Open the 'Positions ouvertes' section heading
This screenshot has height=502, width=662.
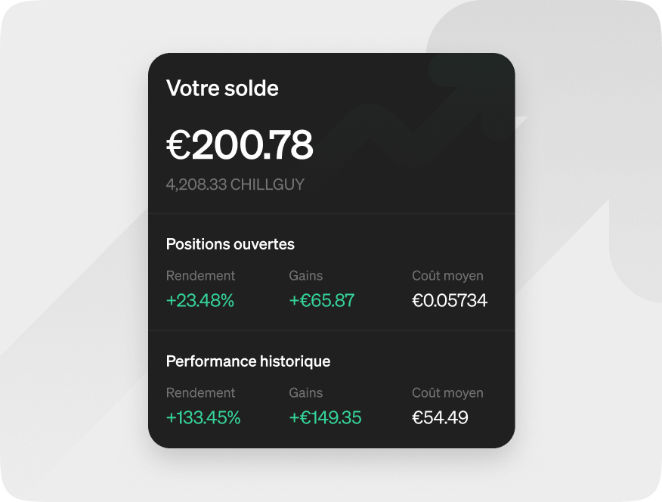[230, 244]
